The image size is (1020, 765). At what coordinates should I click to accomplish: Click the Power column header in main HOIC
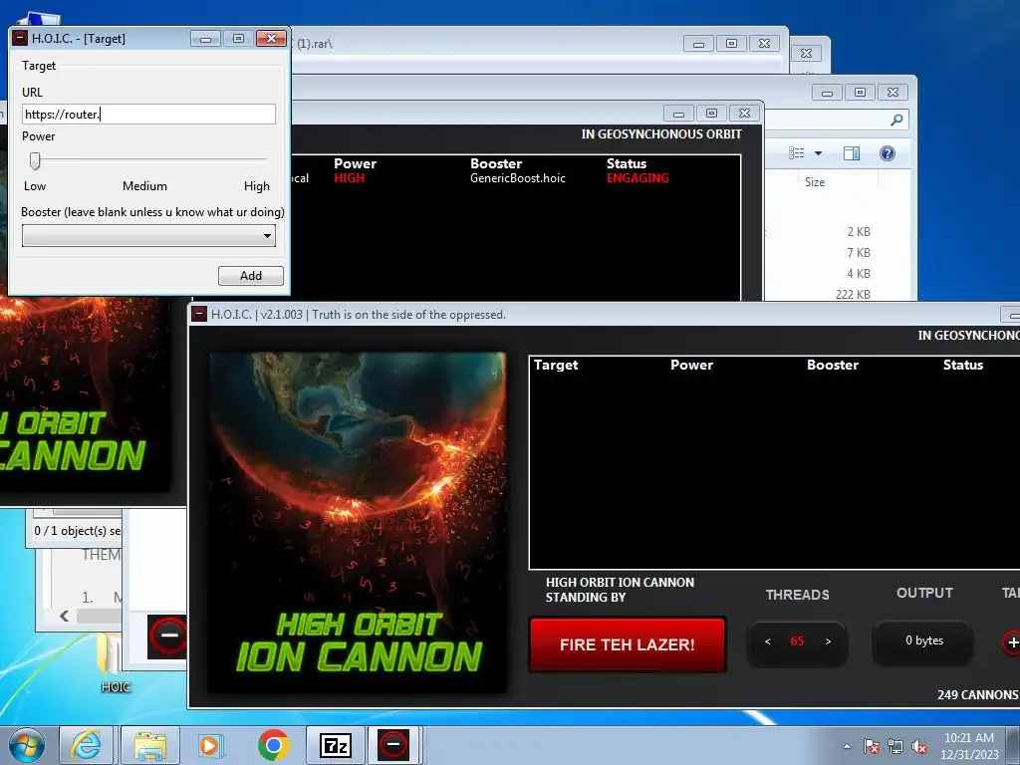[x=691, y=365]
